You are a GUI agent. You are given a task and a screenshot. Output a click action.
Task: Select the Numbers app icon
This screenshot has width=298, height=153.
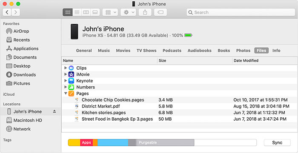(71, 87)
